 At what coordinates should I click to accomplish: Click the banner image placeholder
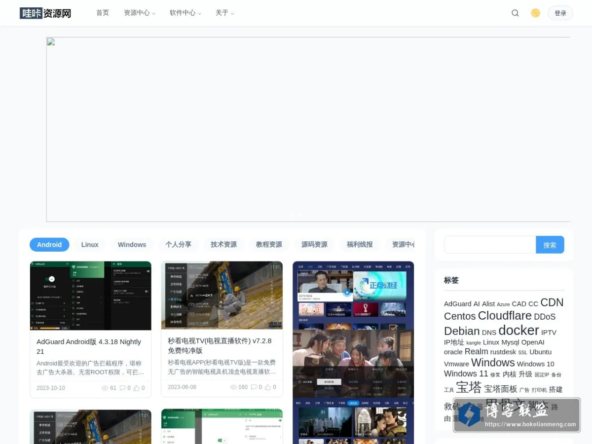308,129
